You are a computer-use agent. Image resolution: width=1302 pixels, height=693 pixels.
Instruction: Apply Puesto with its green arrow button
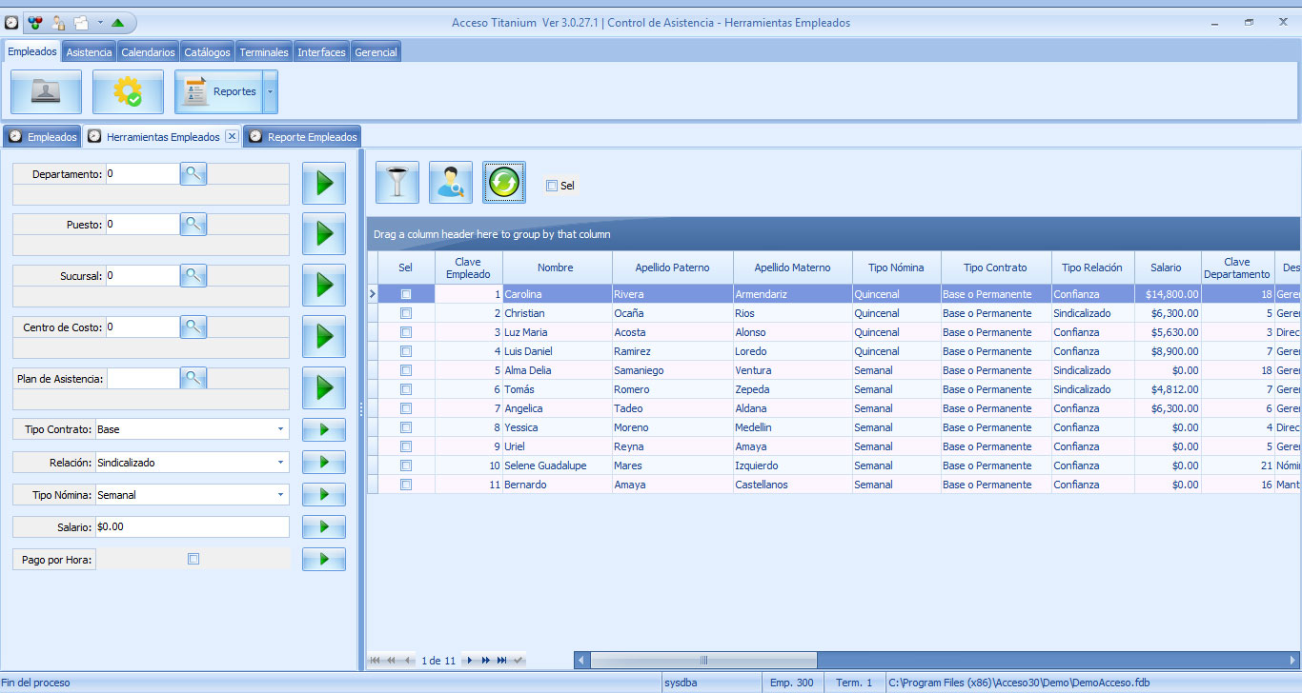pyautogui.click(x=324, y=233)
